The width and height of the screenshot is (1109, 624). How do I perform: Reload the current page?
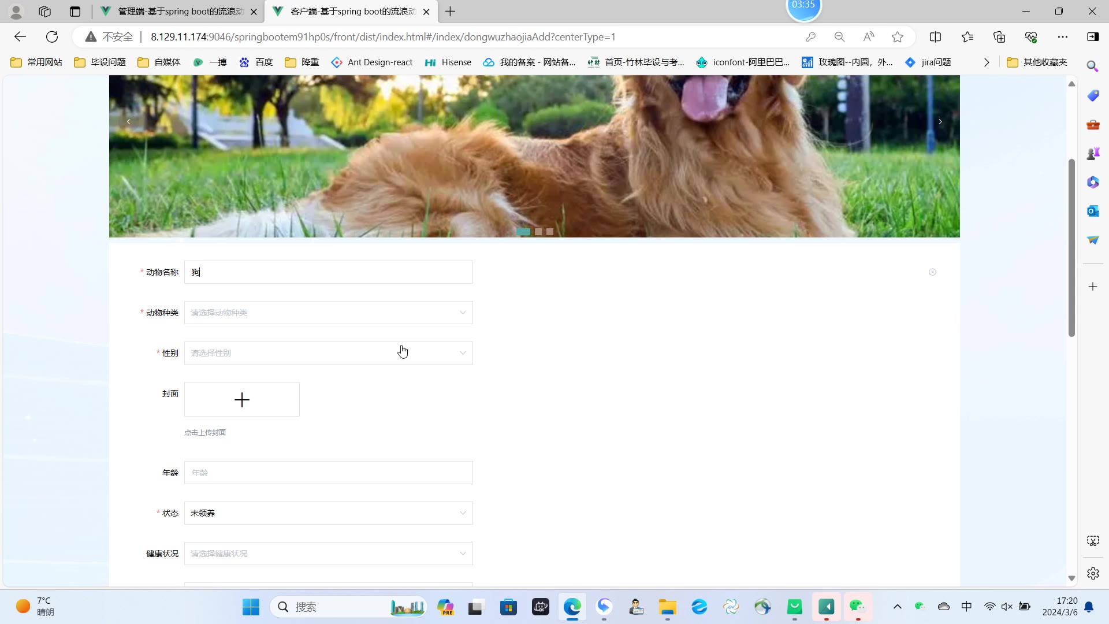[52, 37]
